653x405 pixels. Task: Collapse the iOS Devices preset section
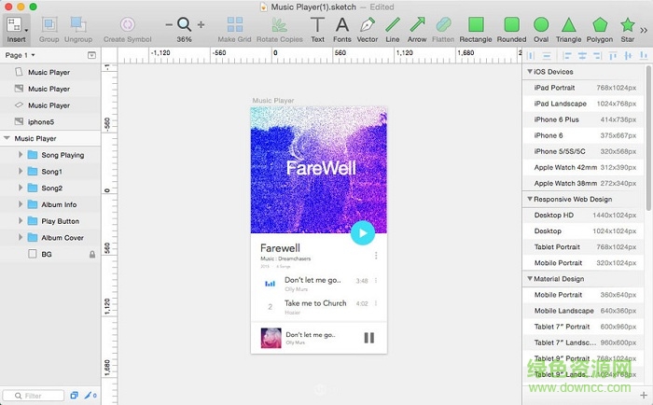click(x=531, y=72)
